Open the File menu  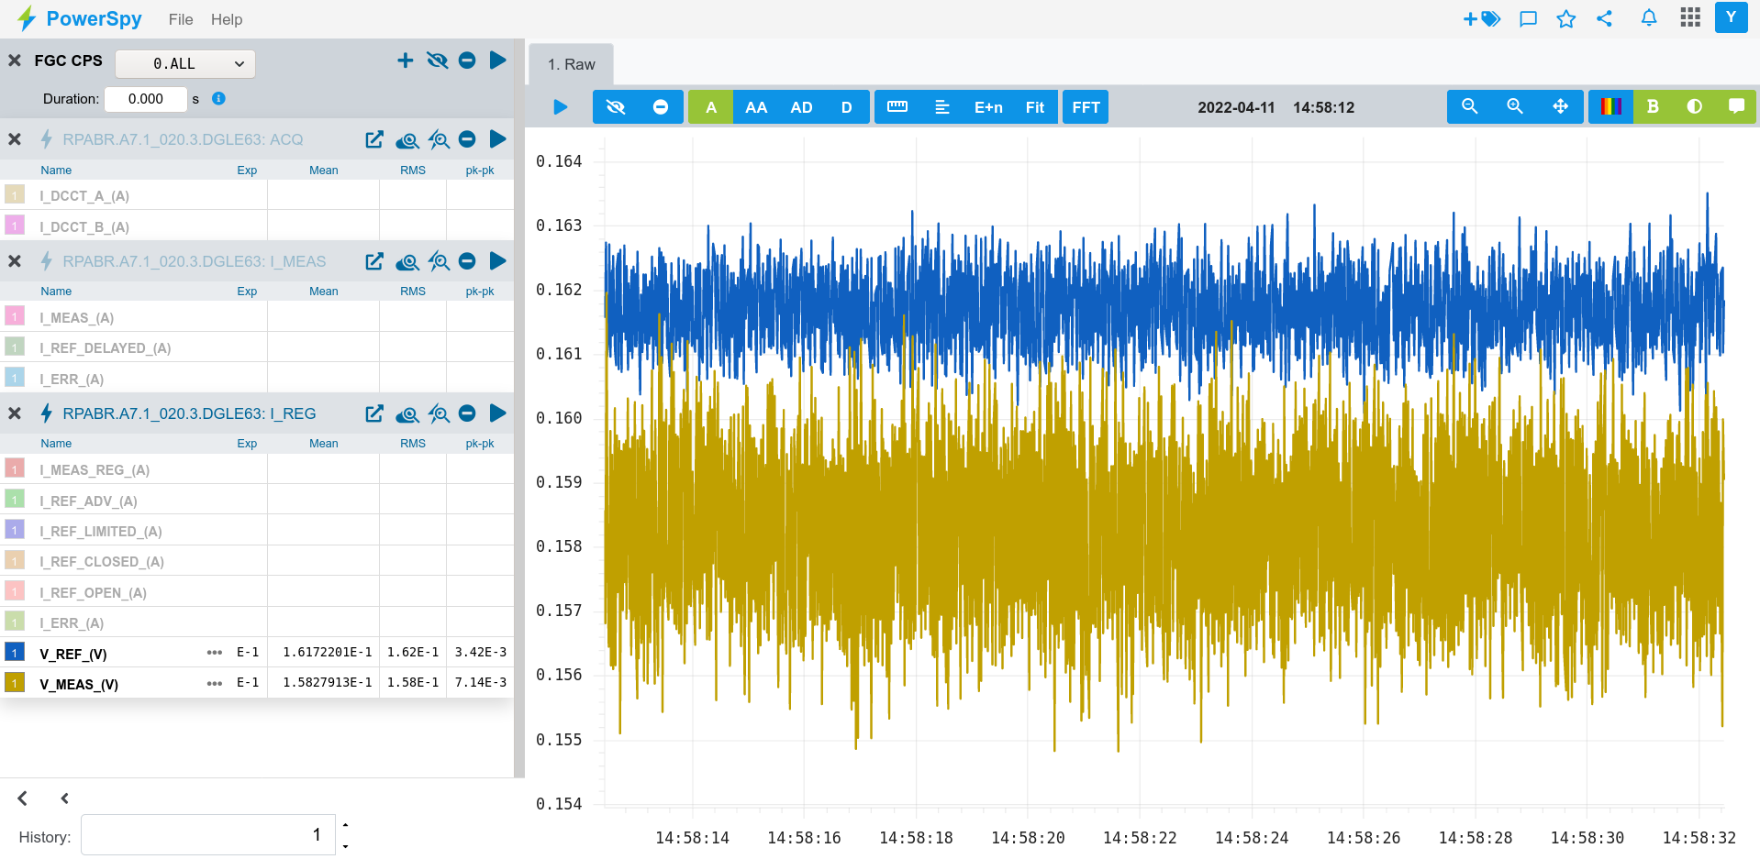181,19
